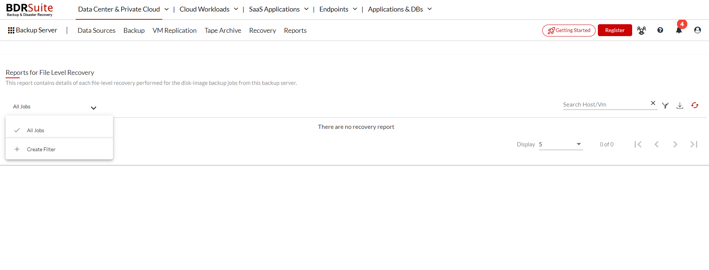The width and height of the screenshot is (709, 270).
Task: Go to the last page arrow
Action: coord(694,144)
